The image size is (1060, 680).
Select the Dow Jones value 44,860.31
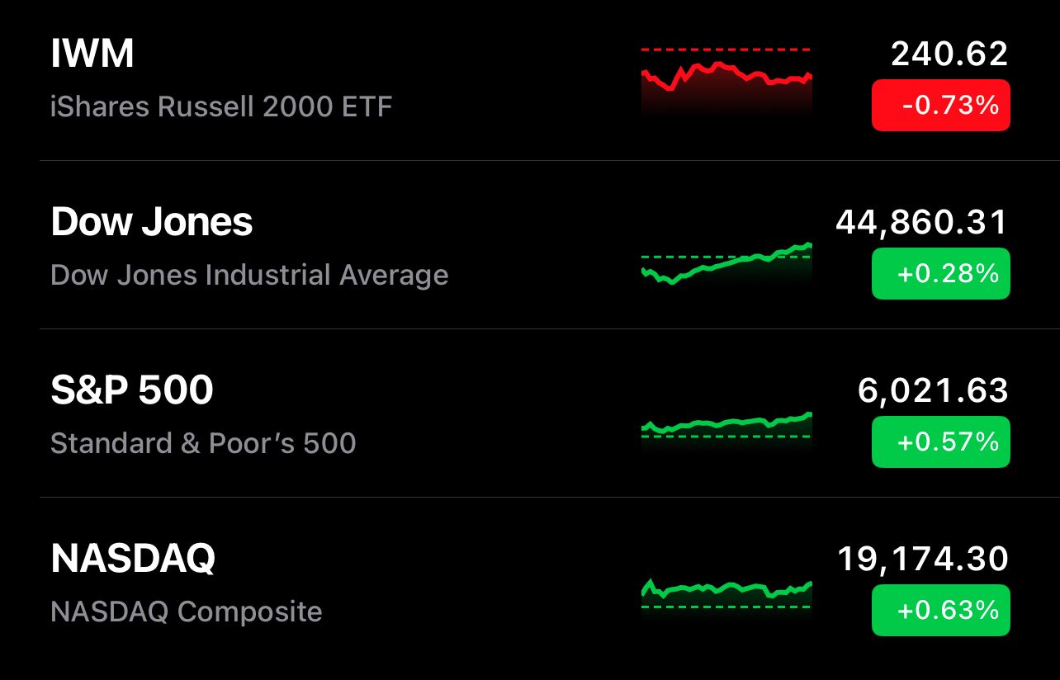tap(922, 223)
